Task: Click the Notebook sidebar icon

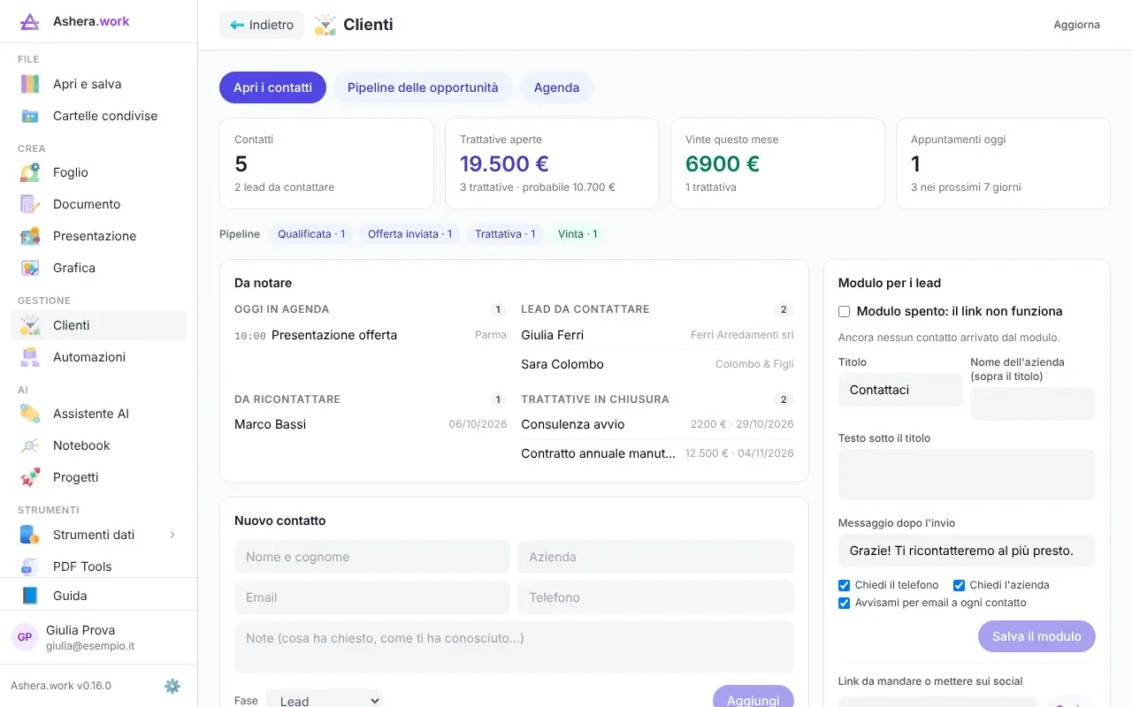Action: tap(30, 445)
